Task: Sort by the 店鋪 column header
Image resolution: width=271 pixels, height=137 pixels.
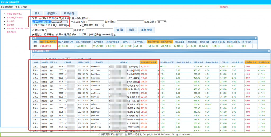Action: tap(36, 62)
